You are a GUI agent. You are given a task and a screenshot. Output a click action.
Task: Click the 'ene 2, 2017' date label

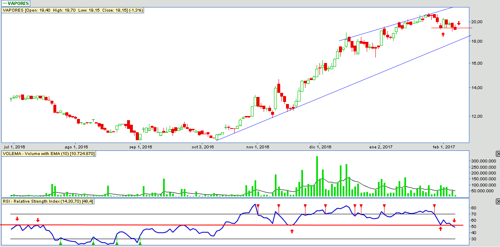coord(381,147)
